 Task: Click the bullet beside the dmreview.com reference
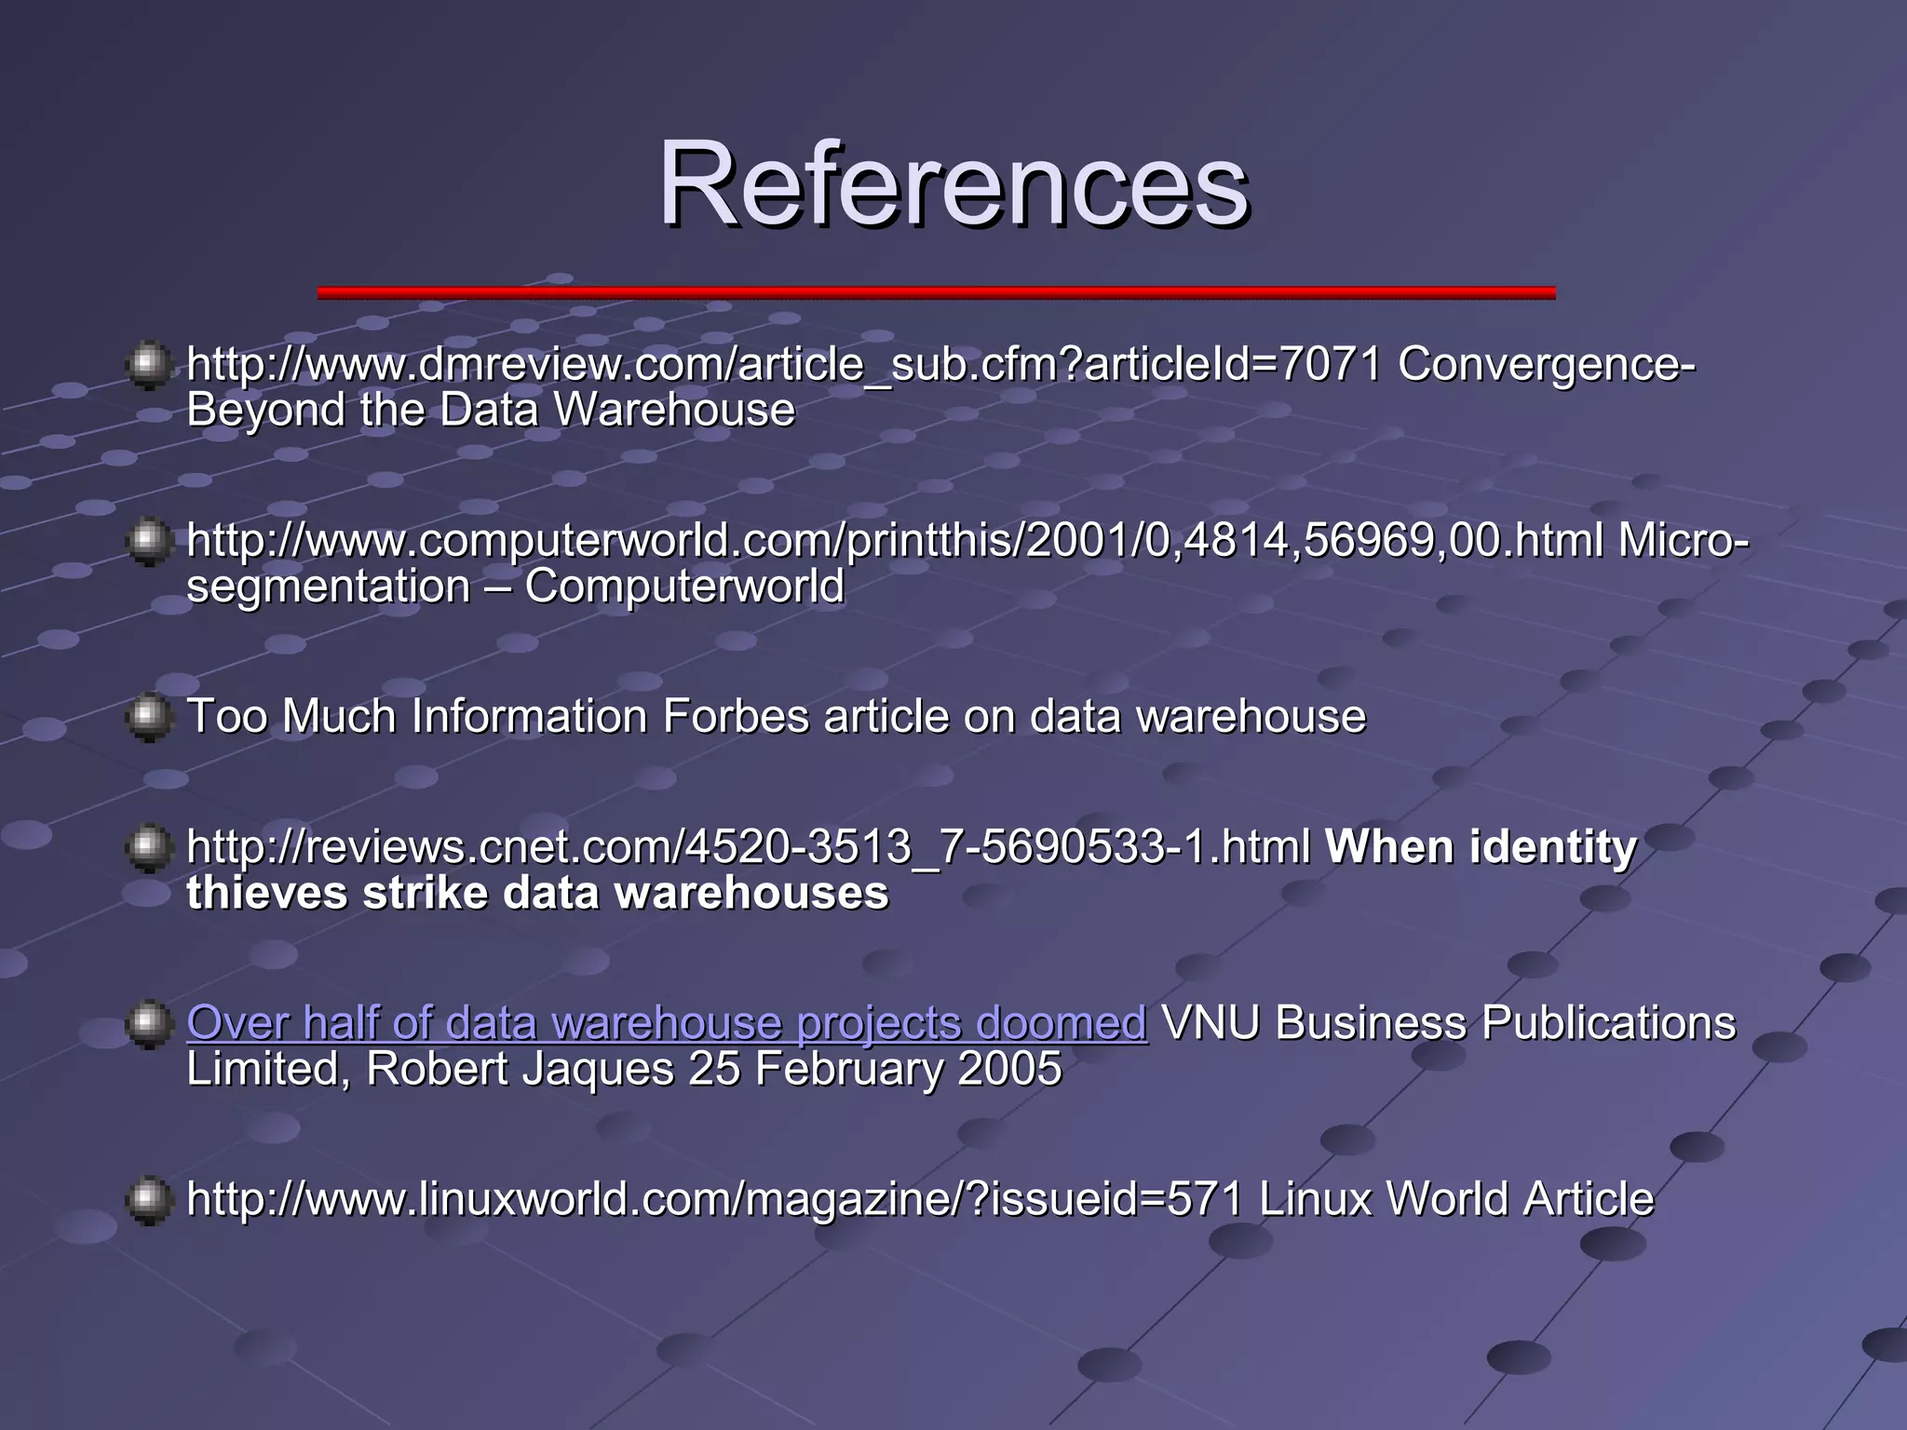[149, 365]
